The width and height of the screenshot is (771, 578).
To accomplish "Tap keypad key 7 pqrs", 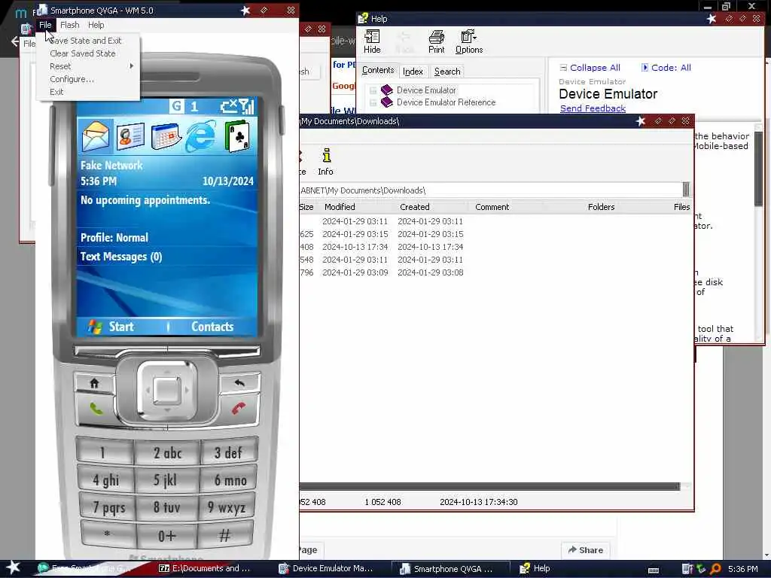I will pyautogui.click(x=108, y=508).
